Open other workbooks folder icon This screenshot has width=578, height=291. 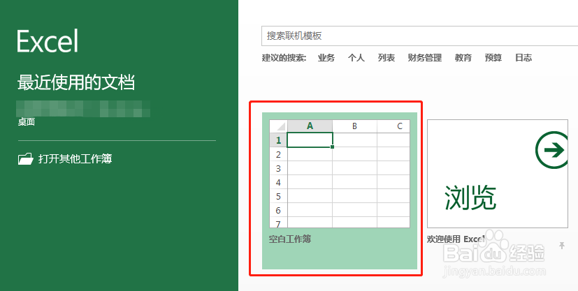click(x=25, y=159)
